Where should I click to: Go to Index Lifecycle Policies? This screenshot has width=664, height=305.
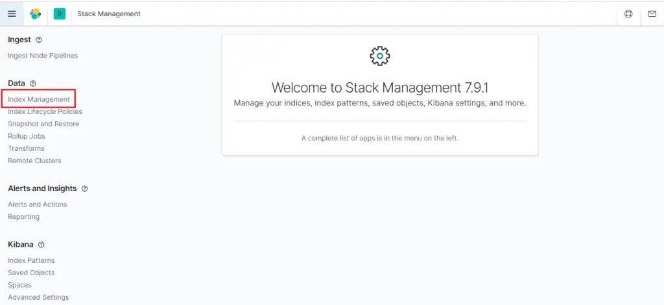coord(45,111)
